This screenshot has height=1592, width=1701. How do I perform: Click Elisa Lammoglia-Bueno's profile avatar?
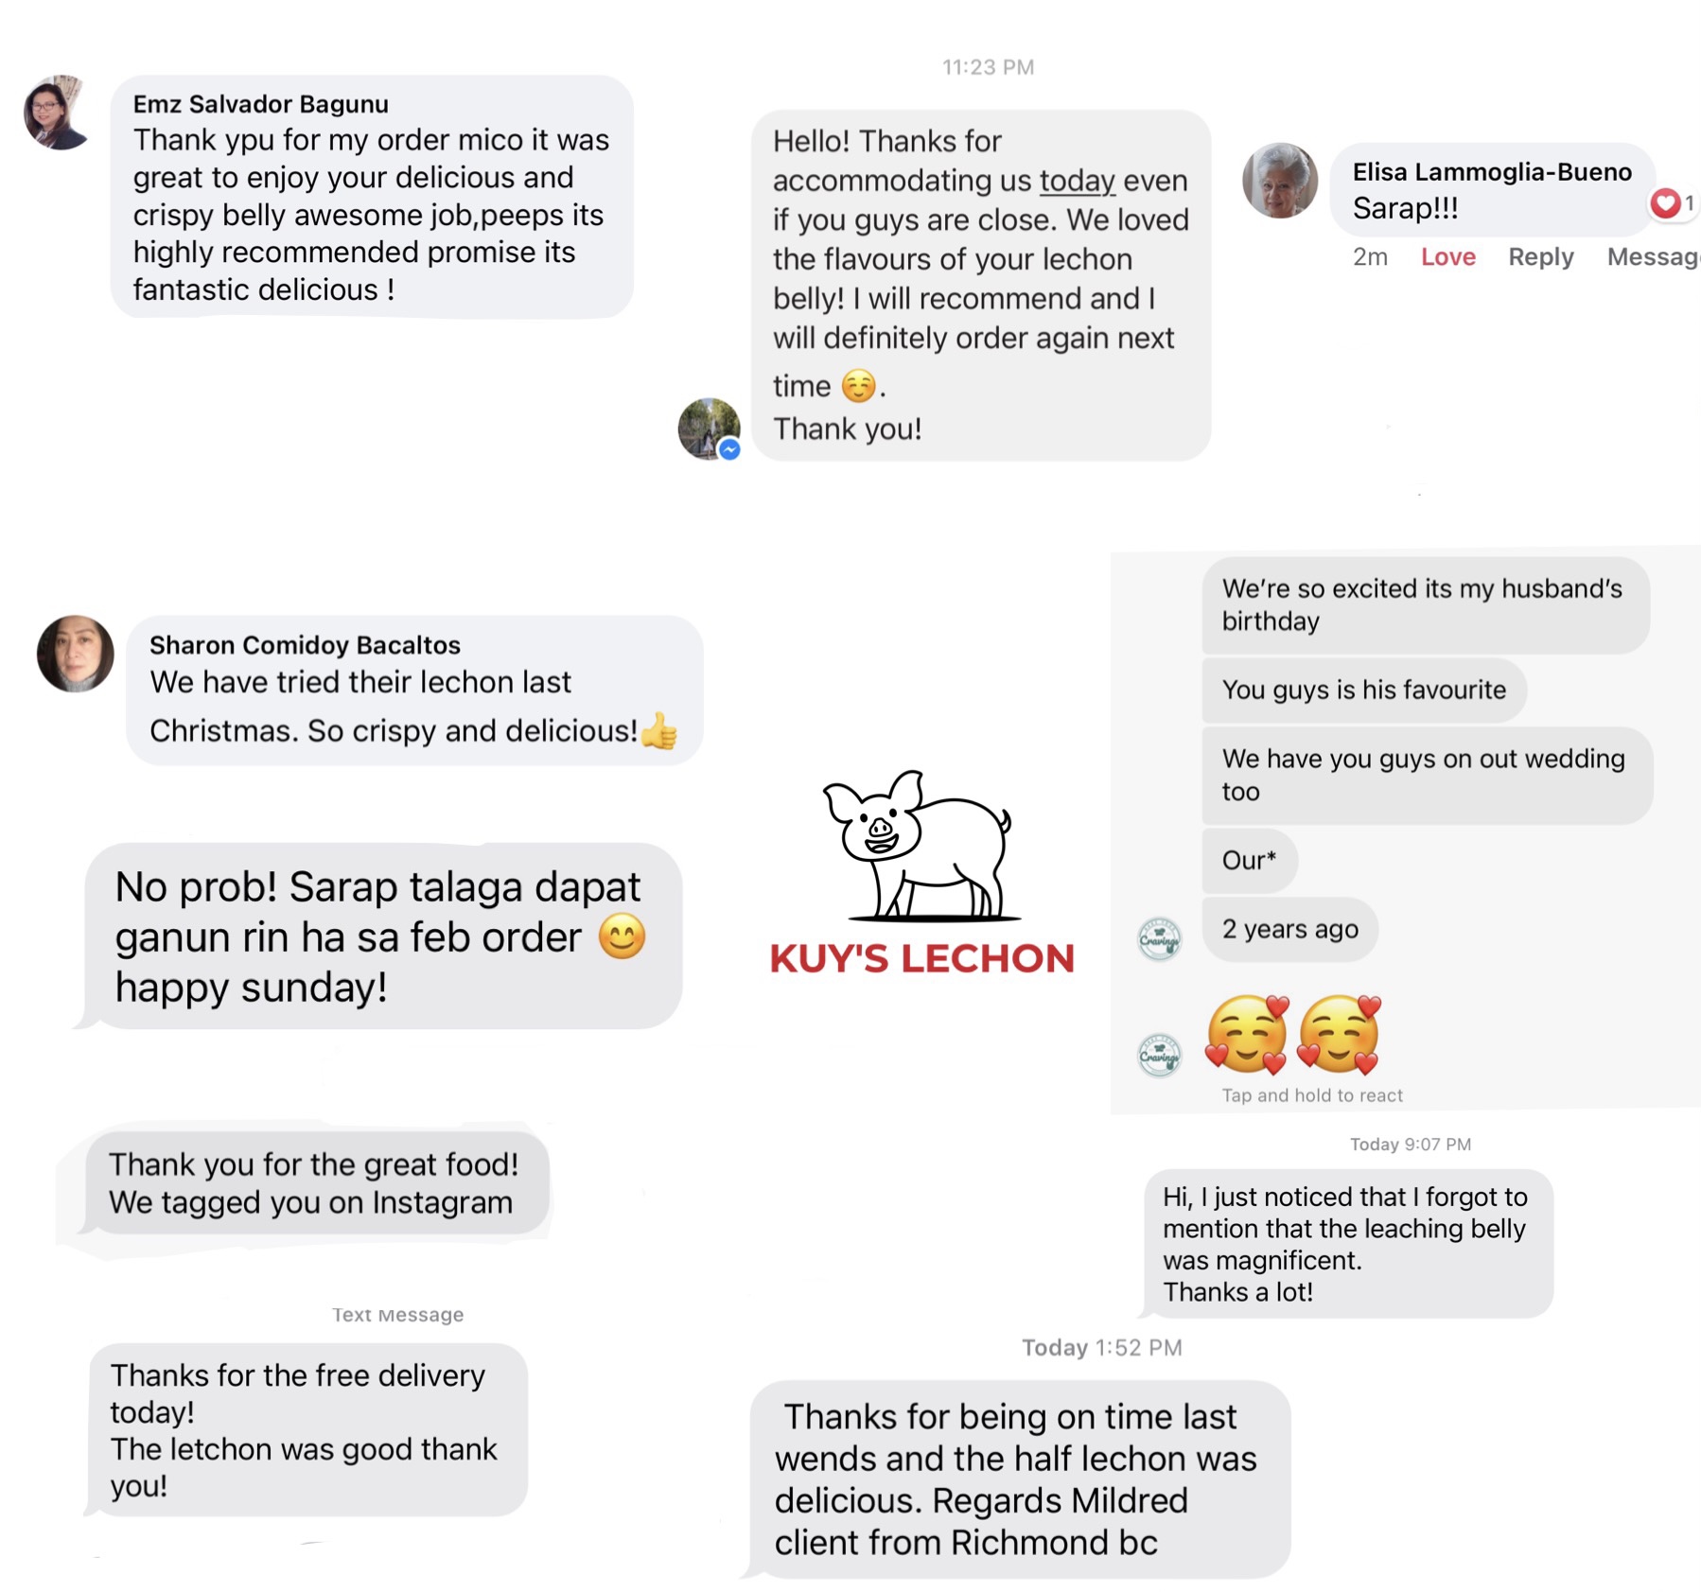(x=1279, y=181)
